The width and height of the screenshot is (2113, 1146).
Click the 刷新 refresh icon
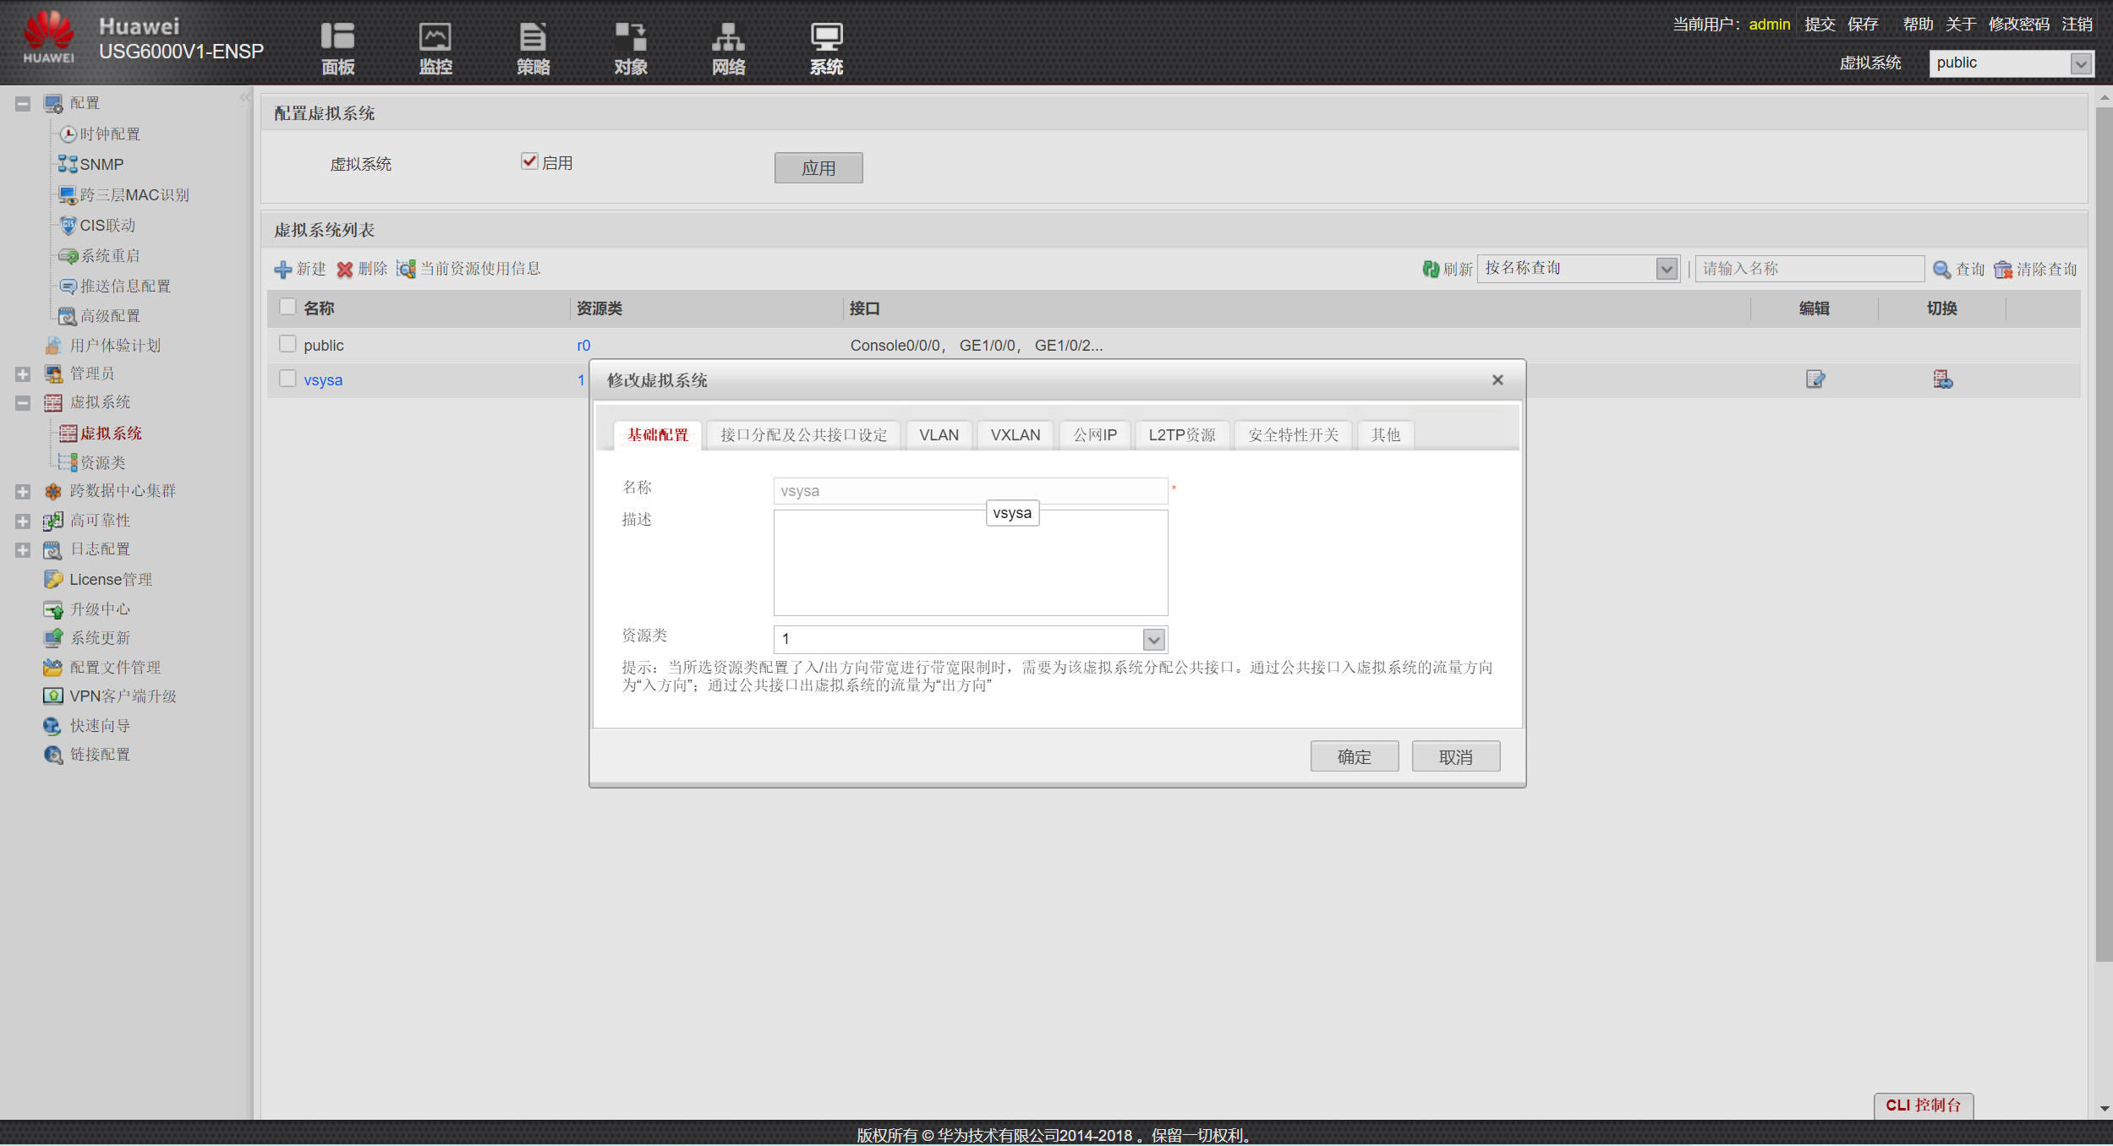click(x=1431, y=269)
